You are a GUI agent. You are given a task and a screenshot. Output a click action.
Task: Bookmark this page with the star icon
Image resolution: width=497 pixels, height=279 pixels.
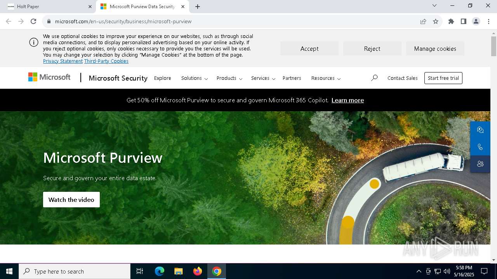pyautogui.click(x=436, y=21)
